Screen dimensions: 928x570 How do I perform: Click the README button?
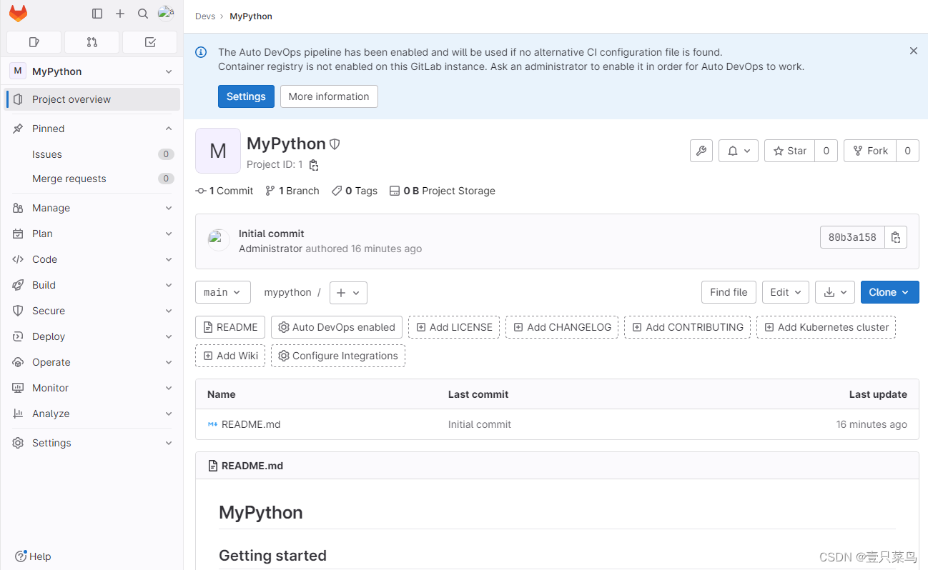click(x=230, y=327)
